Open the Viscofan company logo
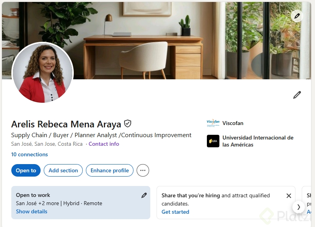Screen dimensions: 315x227 point(213,123)
